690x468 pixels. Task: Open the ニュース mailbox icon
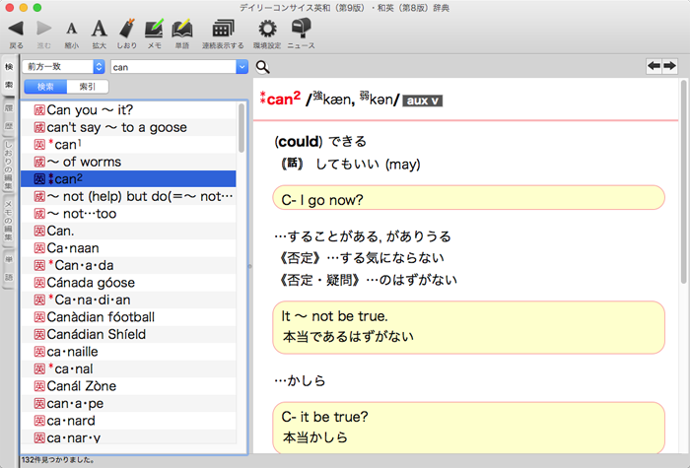[301, 29]
